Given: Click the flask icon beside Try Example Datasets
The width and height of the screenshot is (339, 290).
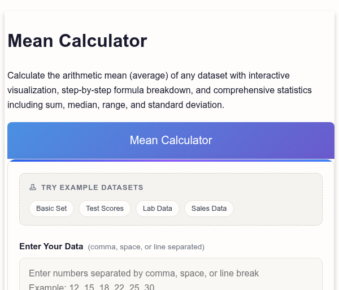Looking at the screenshot, I should (33, 187).
